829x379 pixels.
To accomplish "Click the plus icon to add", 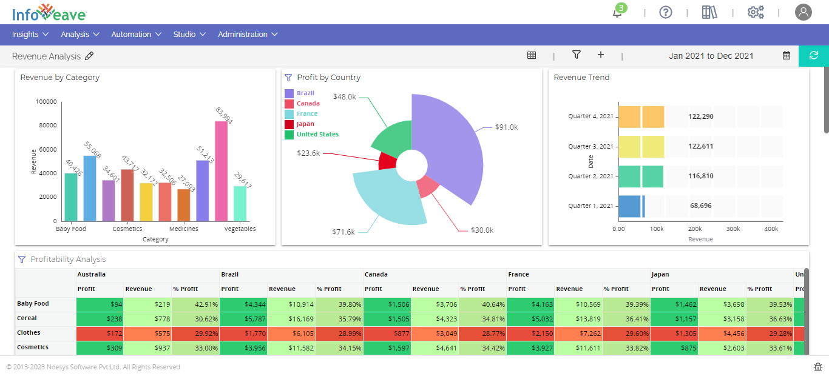I will pos(601,55).
